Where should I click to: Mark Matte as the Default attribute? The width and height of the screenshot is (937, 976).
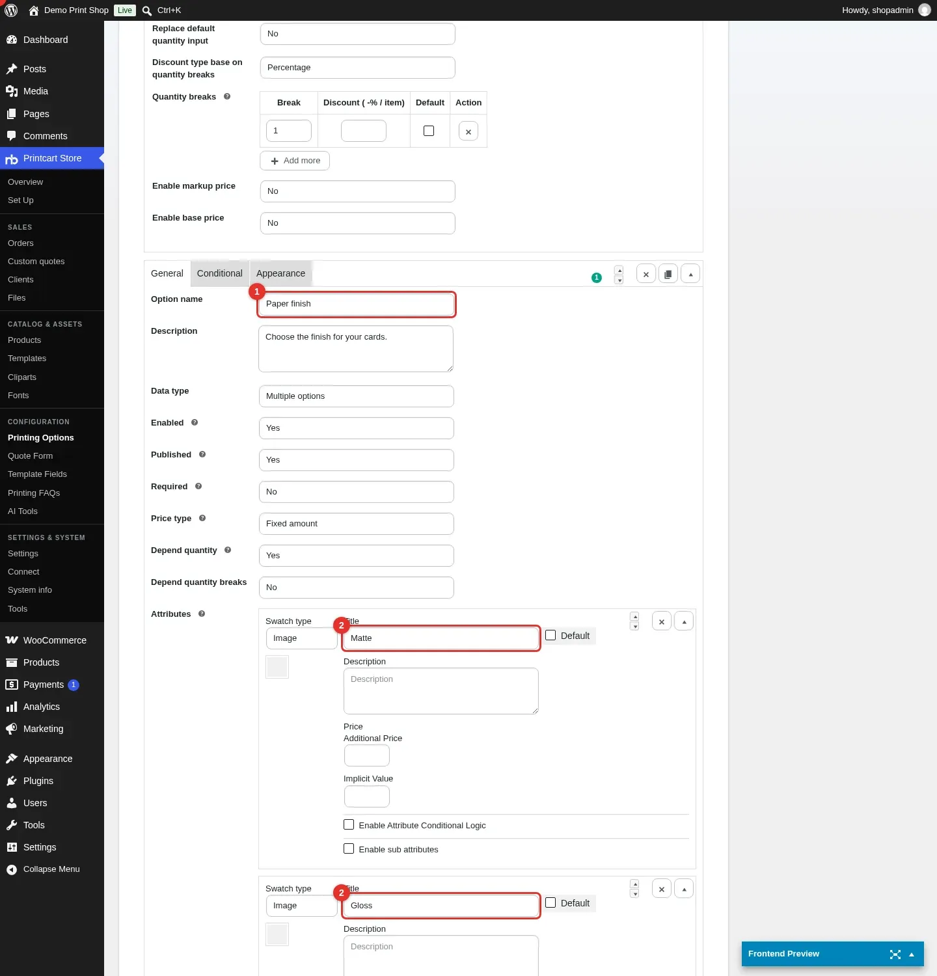550,636
